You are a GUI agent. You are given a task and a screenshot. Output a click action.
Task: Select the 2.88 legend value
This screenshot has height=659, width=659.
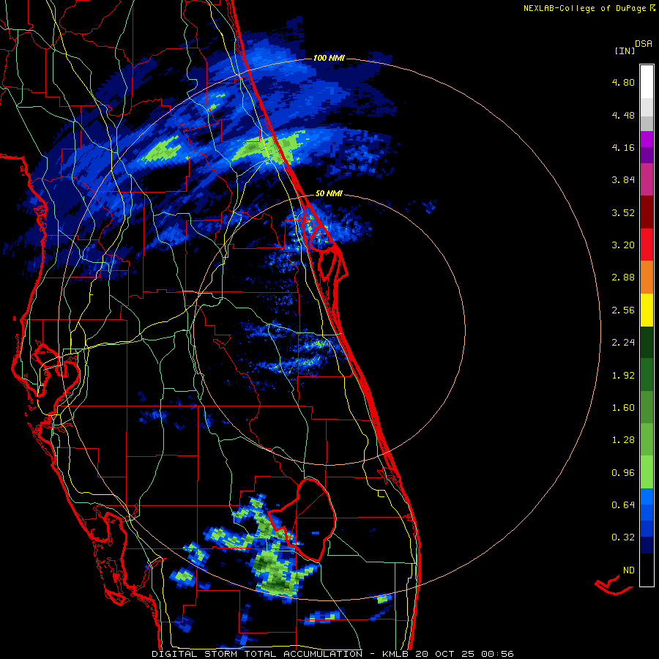point(623,278)
